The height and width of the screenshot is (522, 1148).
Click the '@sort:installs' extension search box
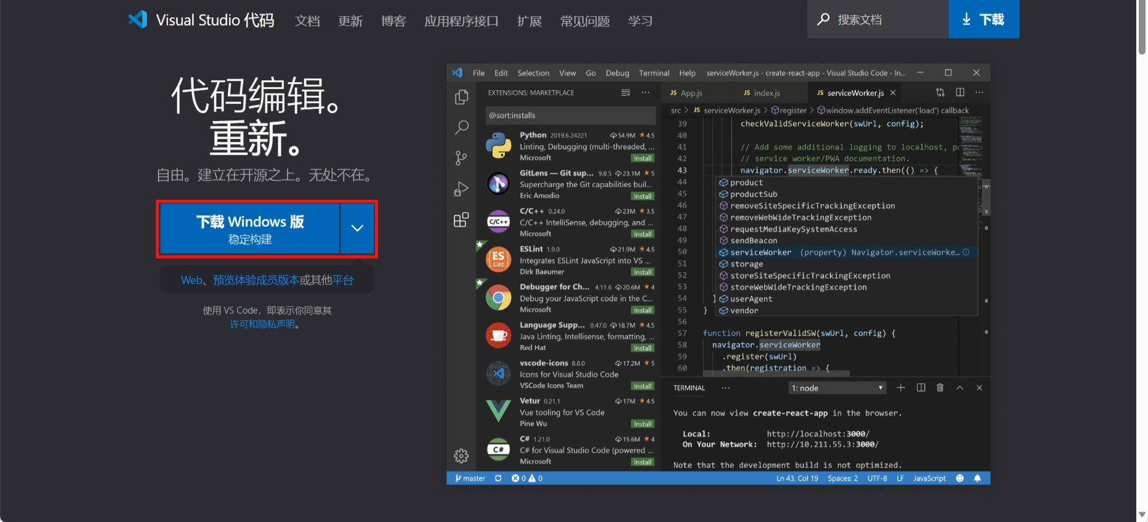(x=570, y=115)
